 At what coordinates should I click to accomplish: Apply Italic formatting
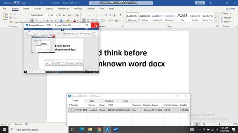click(36, 21)
